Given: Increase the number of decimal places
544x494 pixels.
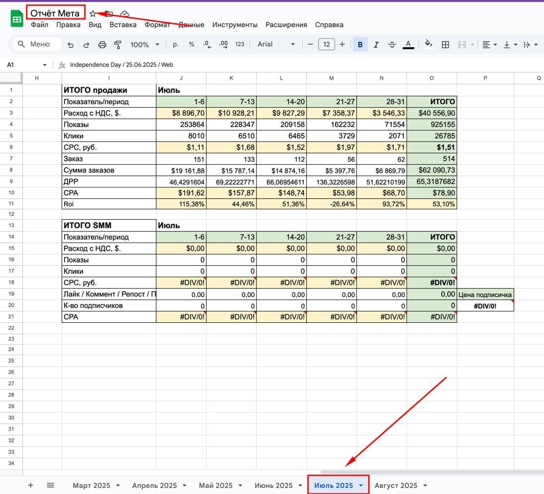Looking at the screenshot, I should coord(223,44).
